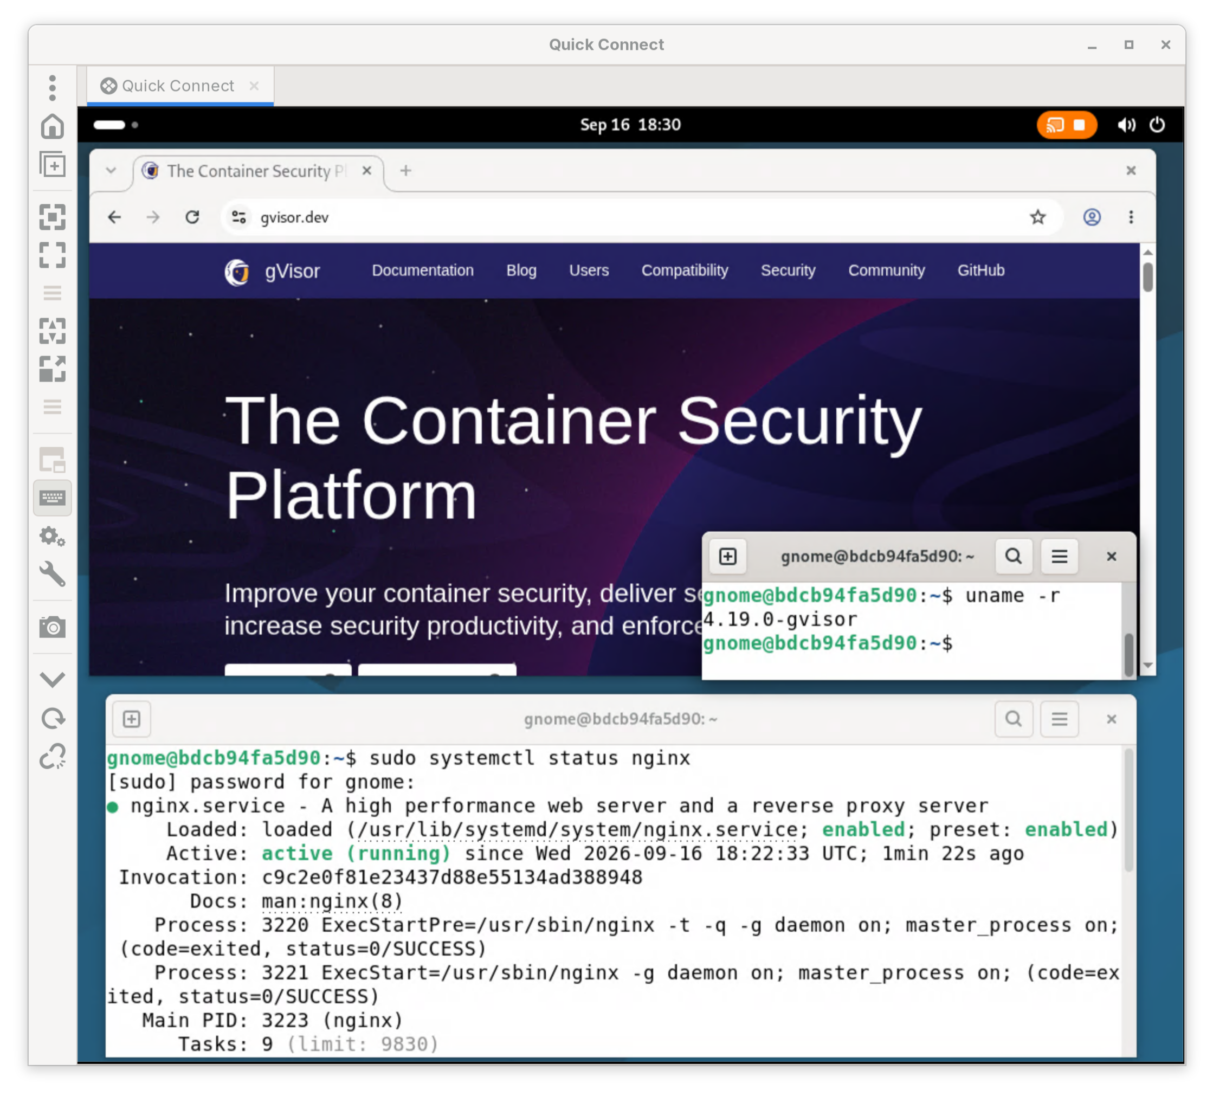
Task: Open search in the small uname terminal
Action: [1013, 556]
